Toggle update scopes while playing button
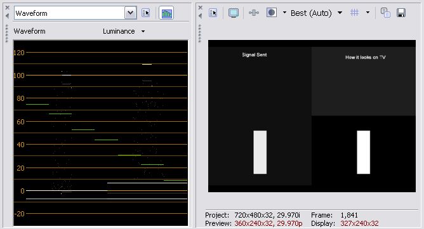 pos(166,13)
